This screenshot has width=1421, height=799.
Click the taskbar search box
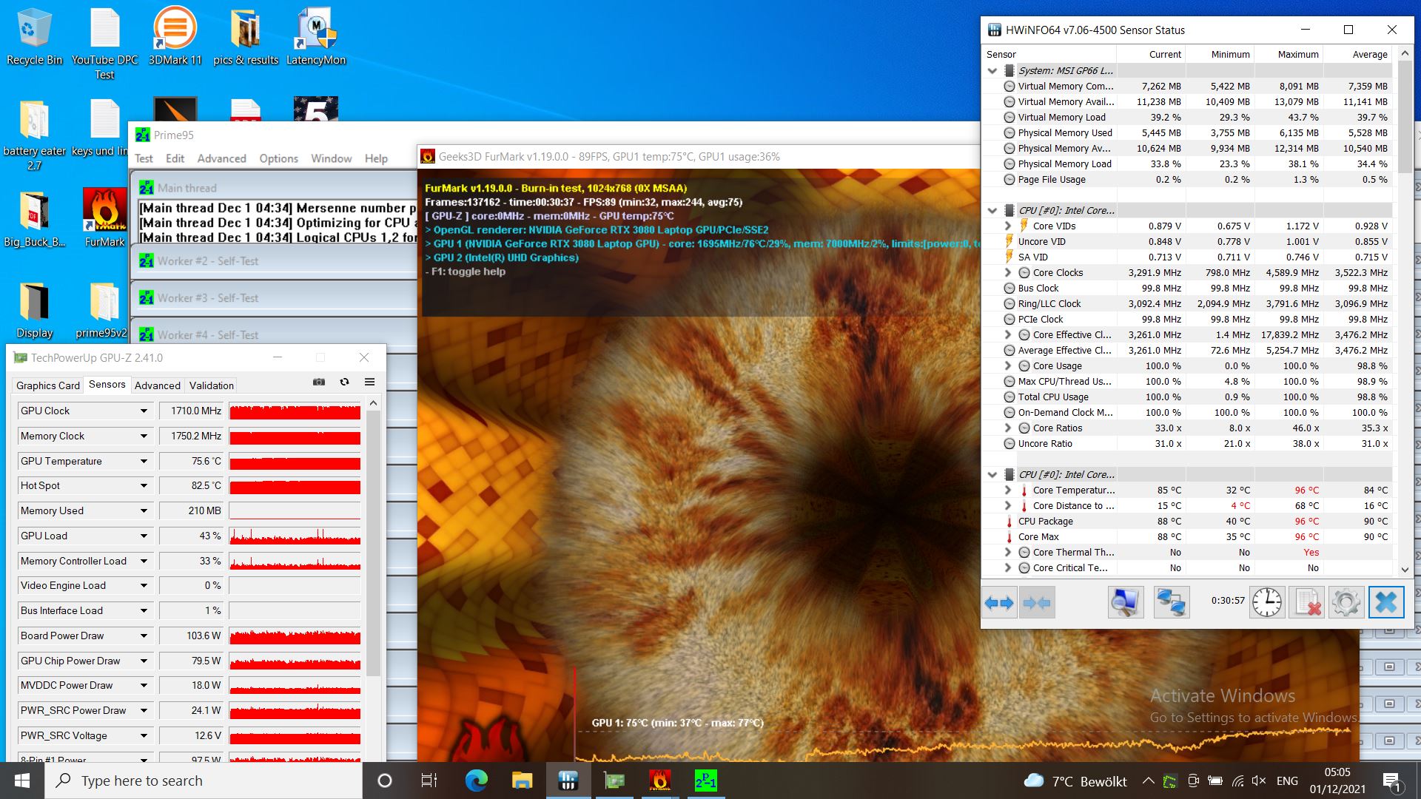(x=204, y=781)
